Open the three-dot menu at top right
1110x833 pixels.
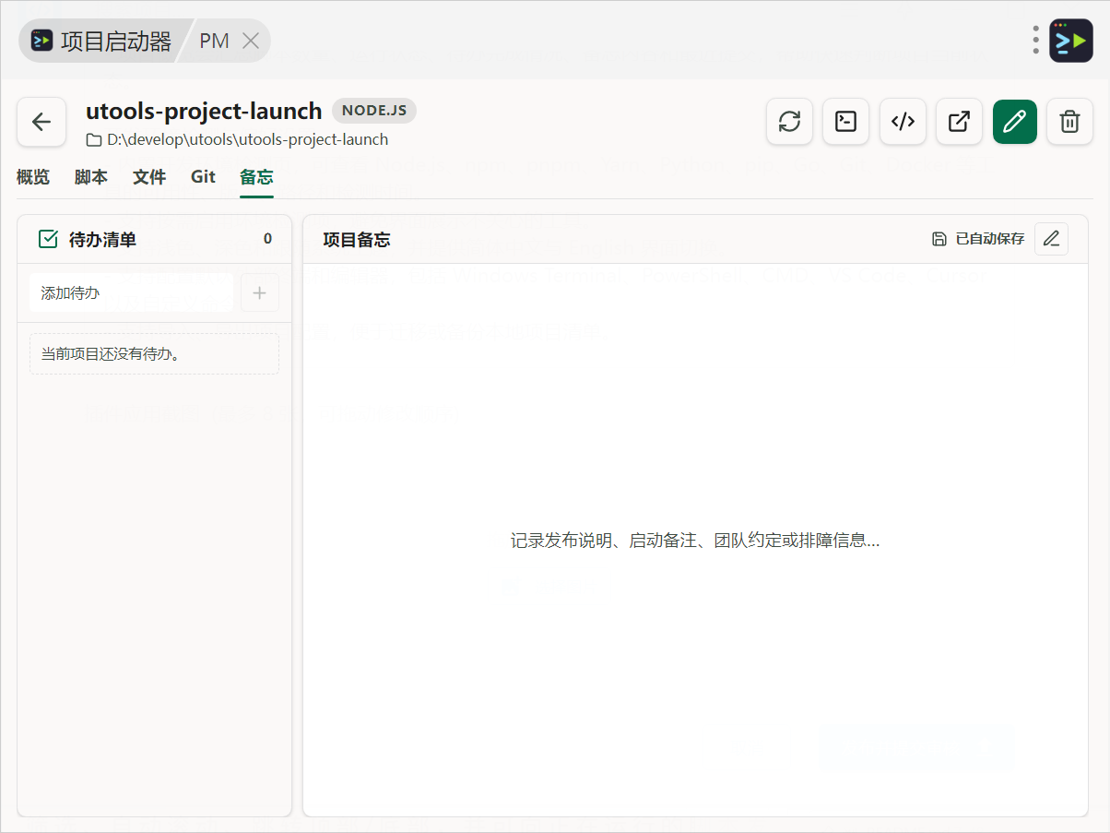1036,40
